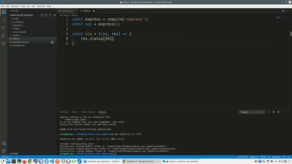292x164 pixels.
Task: Open editor more actions ellipsis
Action: coord(288,11)
